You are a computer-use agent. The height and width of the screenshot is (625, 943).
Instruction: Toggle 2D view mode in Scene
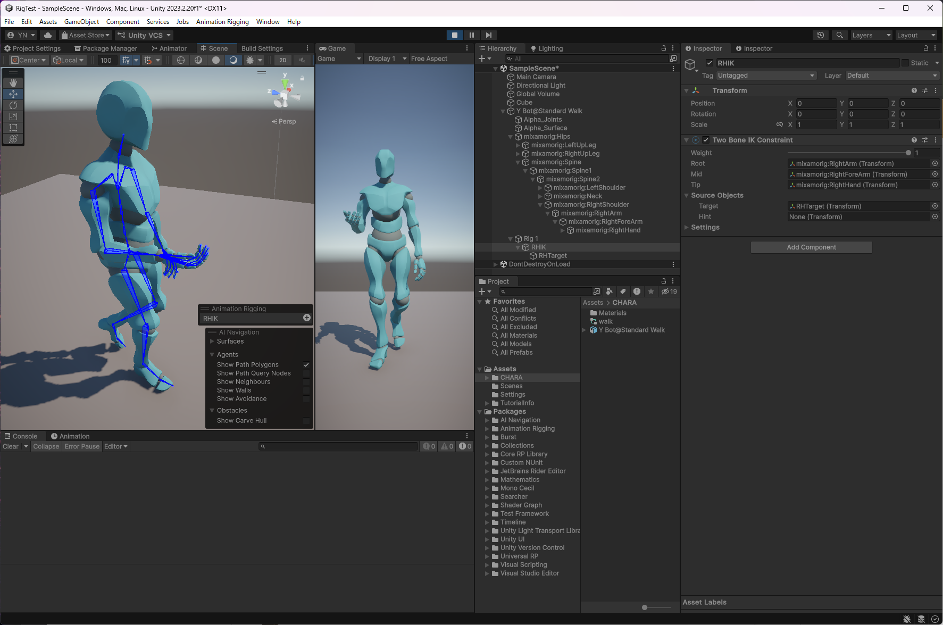[283, 60]
